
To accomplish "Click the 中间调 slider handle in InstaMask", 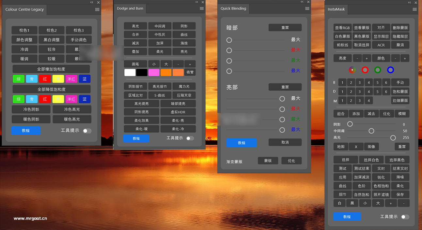I will pyautogui.click(x=371, y=131).
